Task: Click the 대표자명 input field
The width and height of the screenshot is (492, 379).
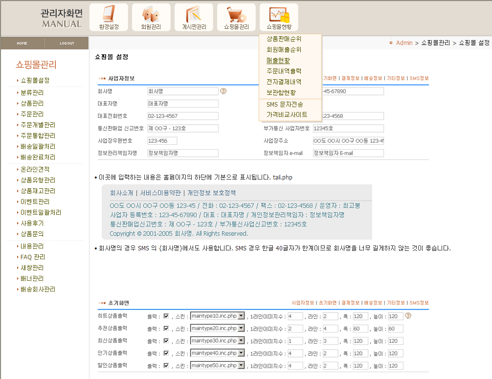Action: tap(182, 104)
